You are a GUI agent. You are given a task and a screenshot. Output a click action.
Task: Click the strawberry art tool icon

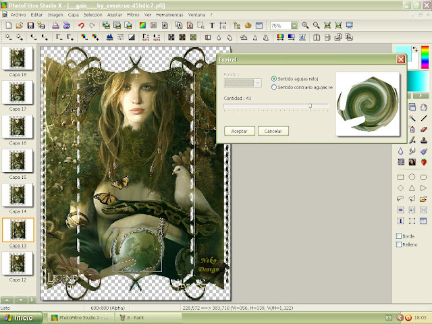point(423,162)
